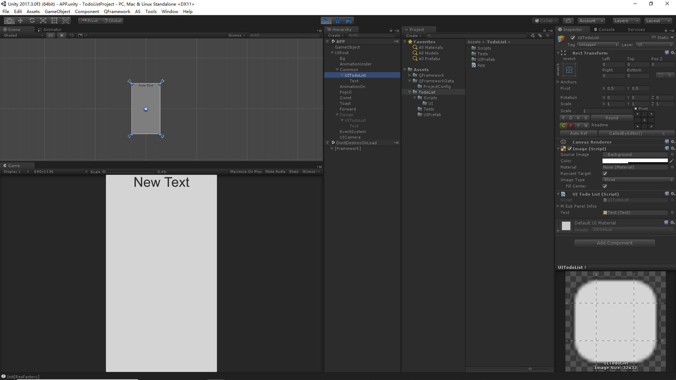Click the cloud services icon

pyautogui.click(x=568, y=21)
